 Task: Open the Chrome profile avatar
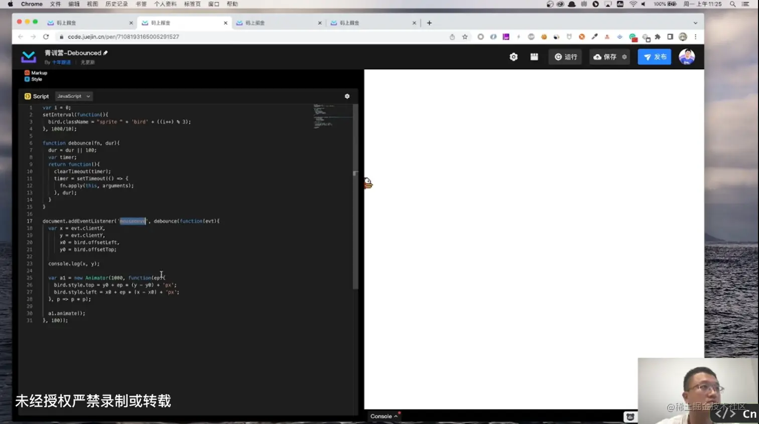pos(683,37)
